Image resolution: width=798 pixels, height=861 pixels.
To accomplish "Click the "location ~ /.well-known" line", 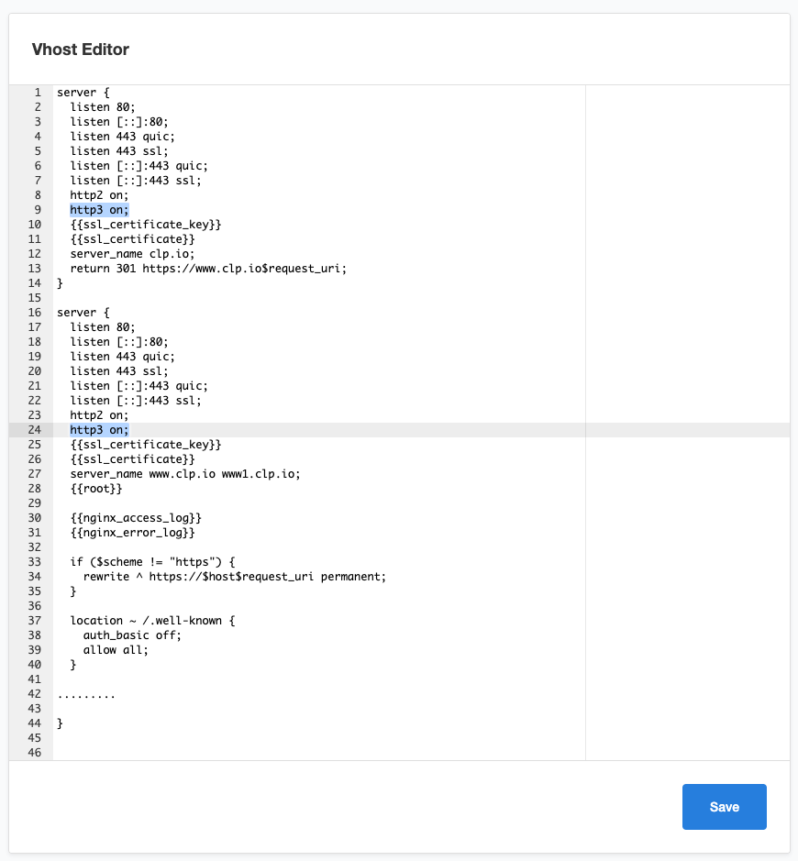I will pos(152,621).
